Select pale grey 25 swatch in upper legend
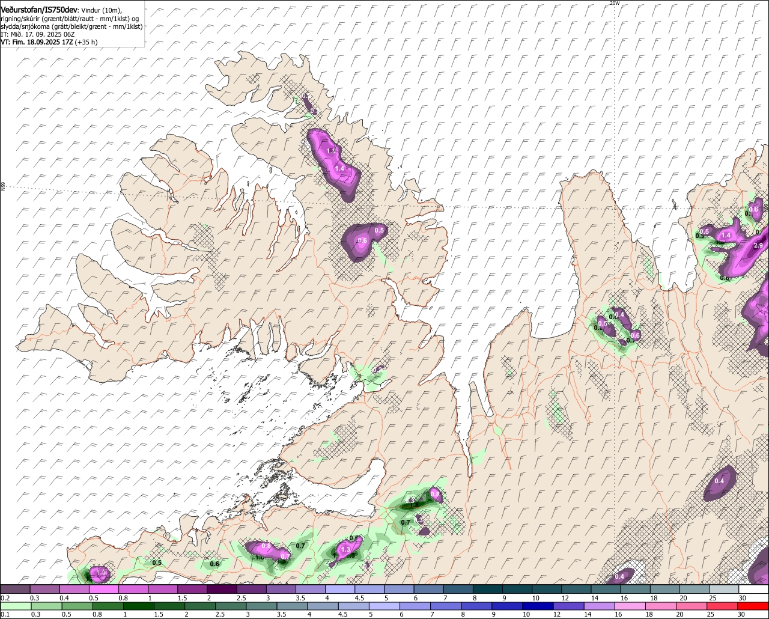This screenshot has height=619, width=769. [725, 589]
